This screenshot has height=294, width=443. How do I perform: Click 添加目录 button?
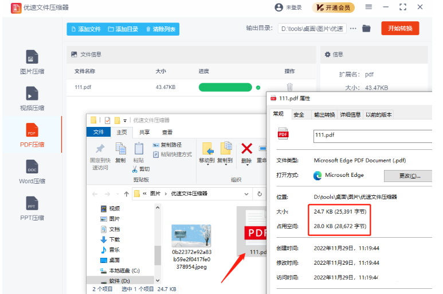click(123, 29)
